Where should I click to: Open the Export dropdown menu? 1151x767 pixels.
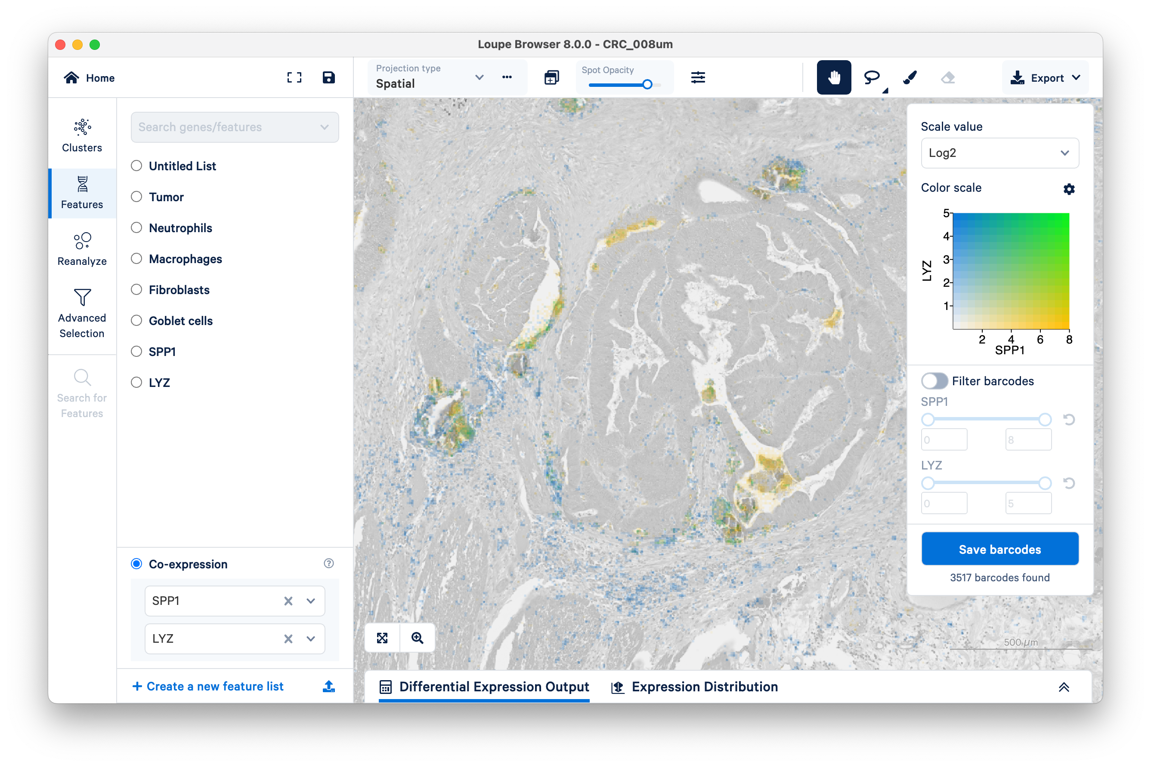click(1046, 78)
